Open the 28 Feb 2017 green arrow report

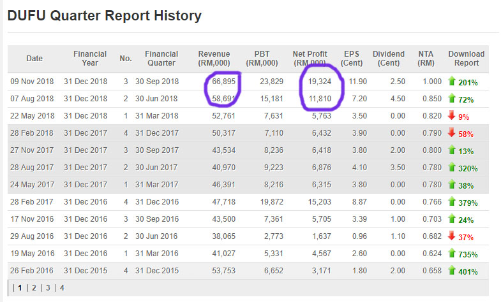point(451,201)
